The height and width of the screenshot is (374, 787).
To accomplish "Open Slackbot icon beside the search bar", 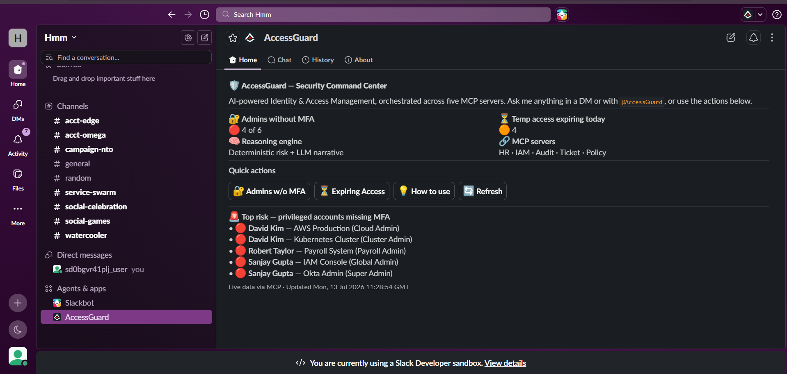I will pyautogui.click(x=562, y=15).
